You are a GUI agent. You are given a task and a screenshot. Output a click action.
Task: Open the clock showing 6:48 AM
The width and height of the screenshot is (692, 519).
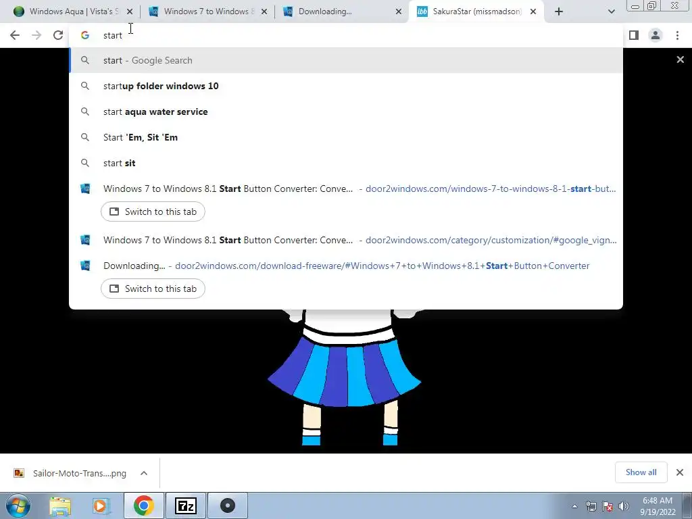[658, 506]
